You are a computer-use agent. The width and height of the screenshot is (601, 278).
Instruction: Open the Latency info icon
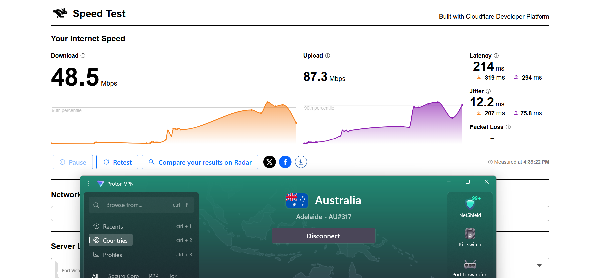click(496, 56)
